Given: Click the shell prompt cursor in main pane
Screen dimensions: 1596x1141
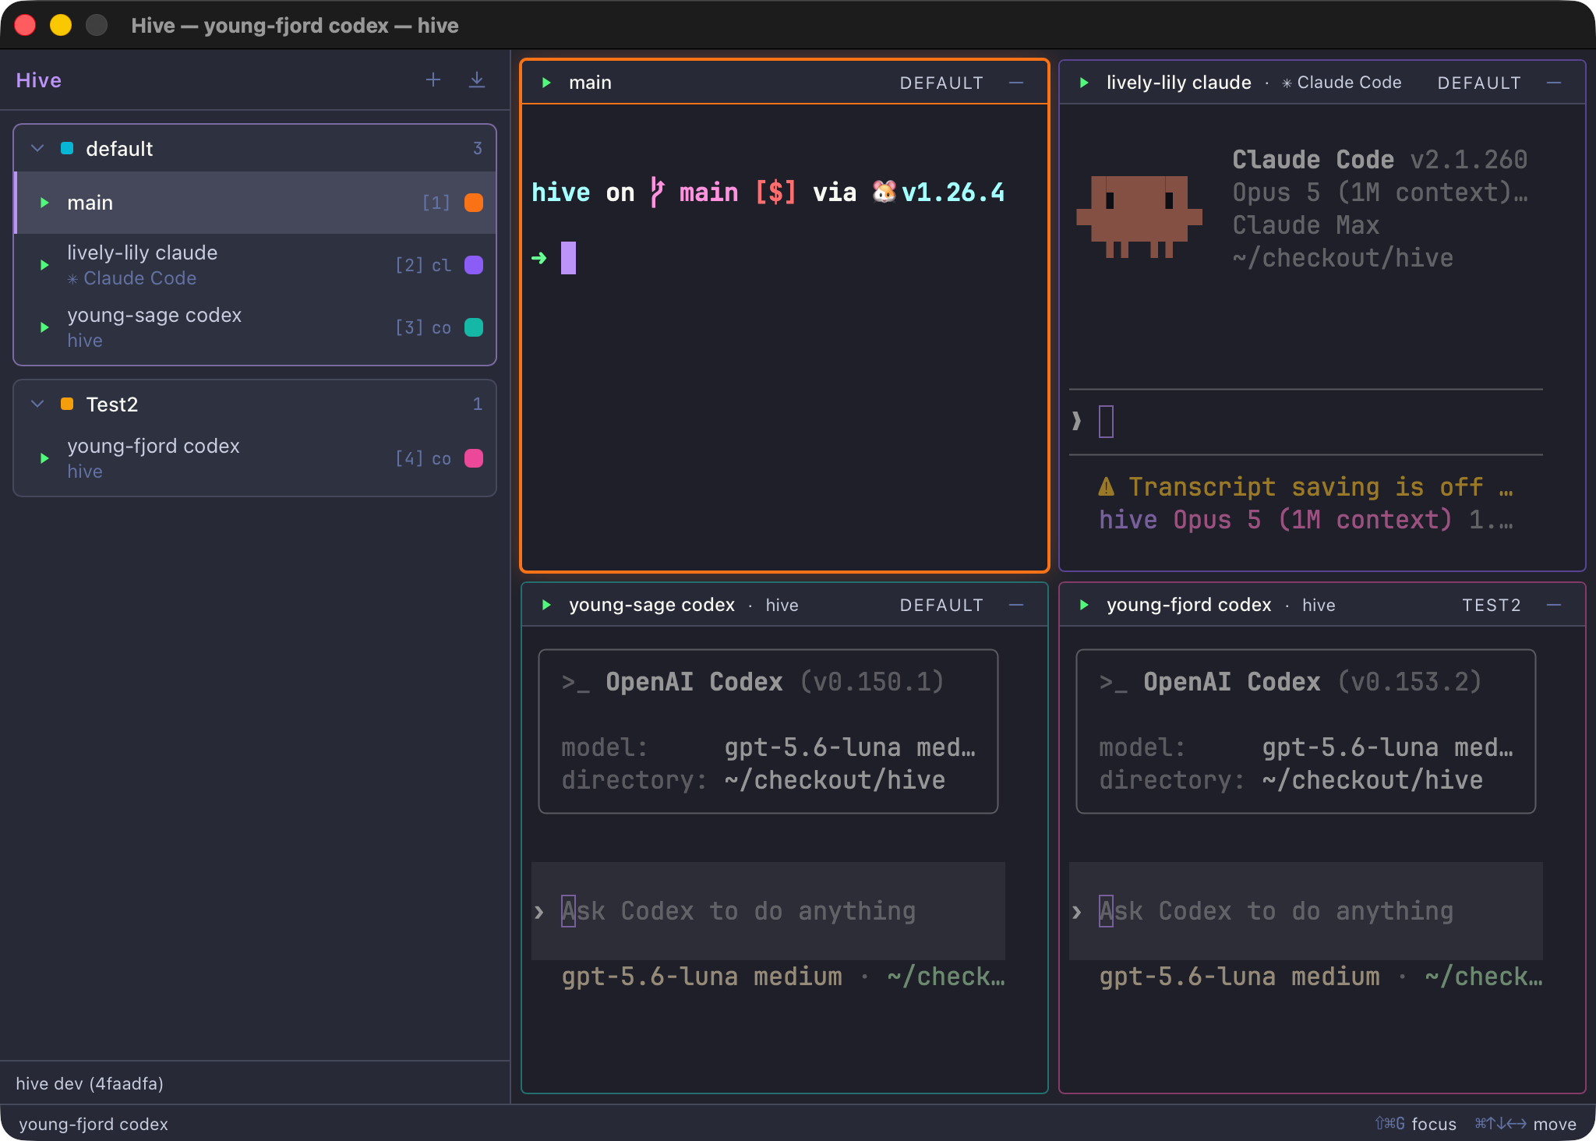Looking at the screenshot, I should pyautogui.click(x=568, y=258).
